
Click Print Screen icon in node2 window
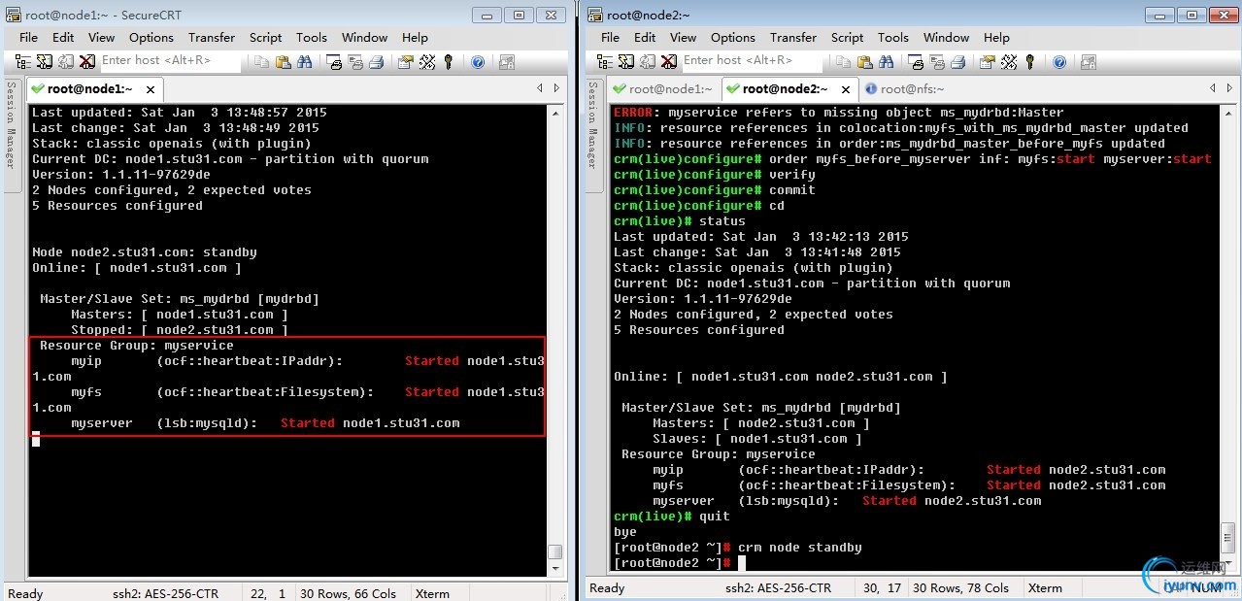[917, 61]
